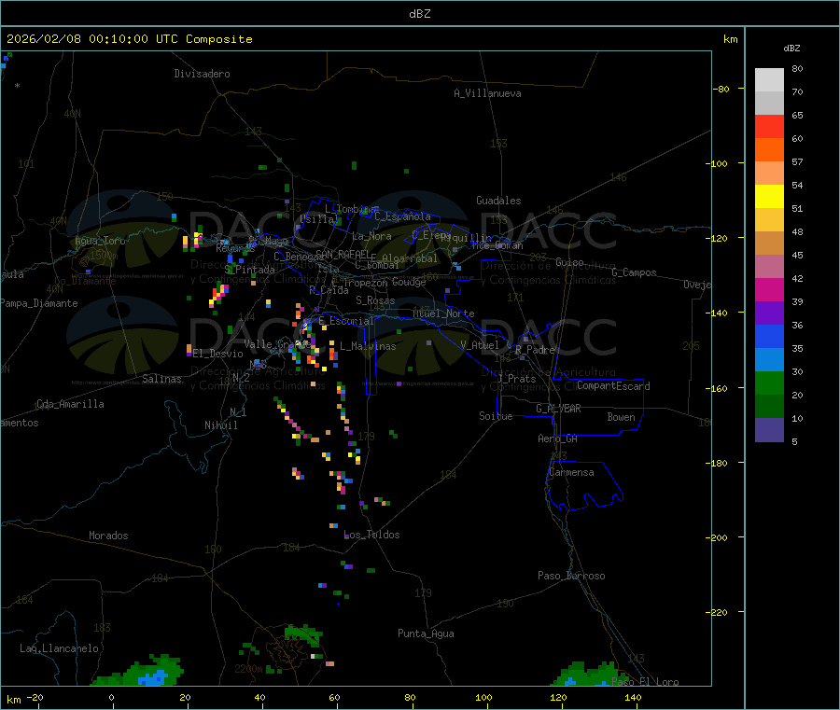
Task: Click the -80 km axis tick label
Action: click(721, 90)
